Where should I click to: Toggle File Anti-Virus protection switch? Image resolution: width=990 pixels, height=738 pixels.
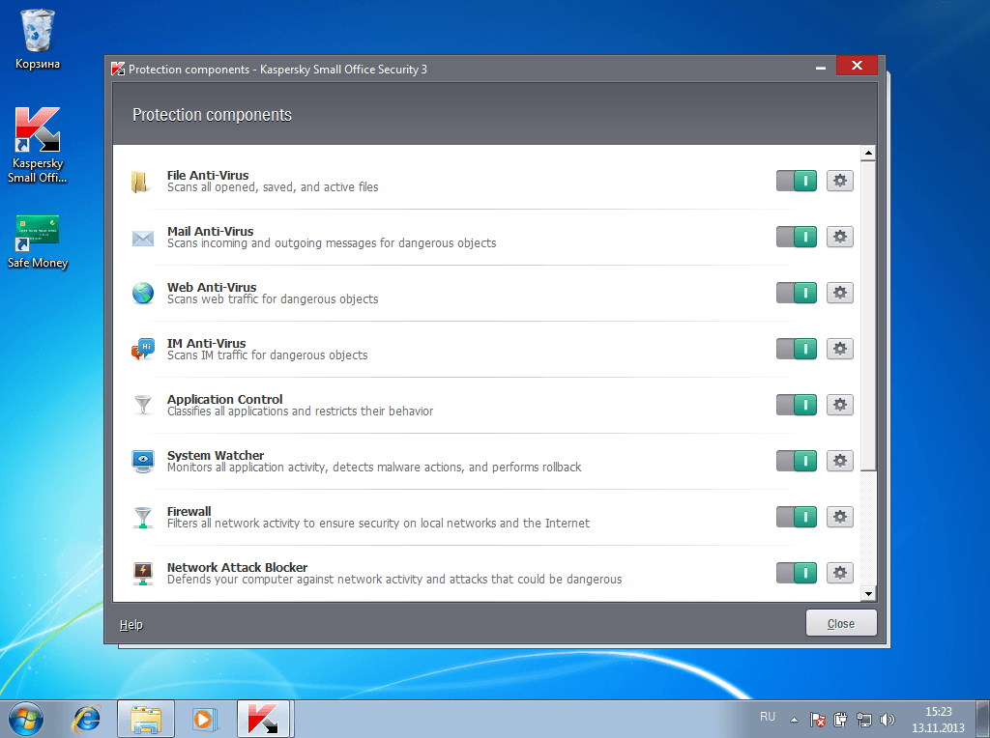(x=797, y=181)
